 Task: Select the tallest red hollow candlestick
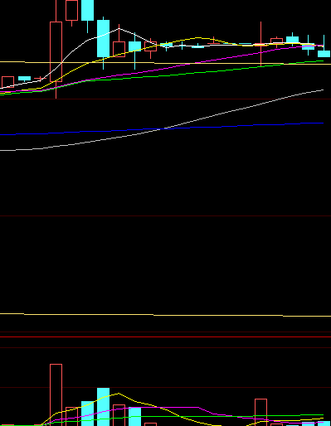click(x=56, y=51)
